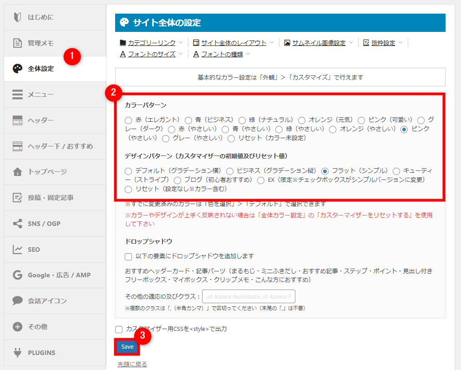461x370 pixels.
Task: Click the shield icon beside はじめに
Action: coord(17,17)
